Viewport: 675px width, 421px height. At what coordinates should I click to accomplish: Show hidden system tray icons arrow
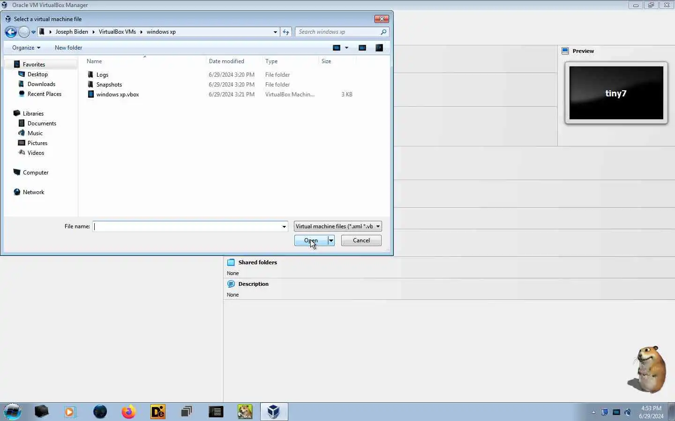(593, 412)
